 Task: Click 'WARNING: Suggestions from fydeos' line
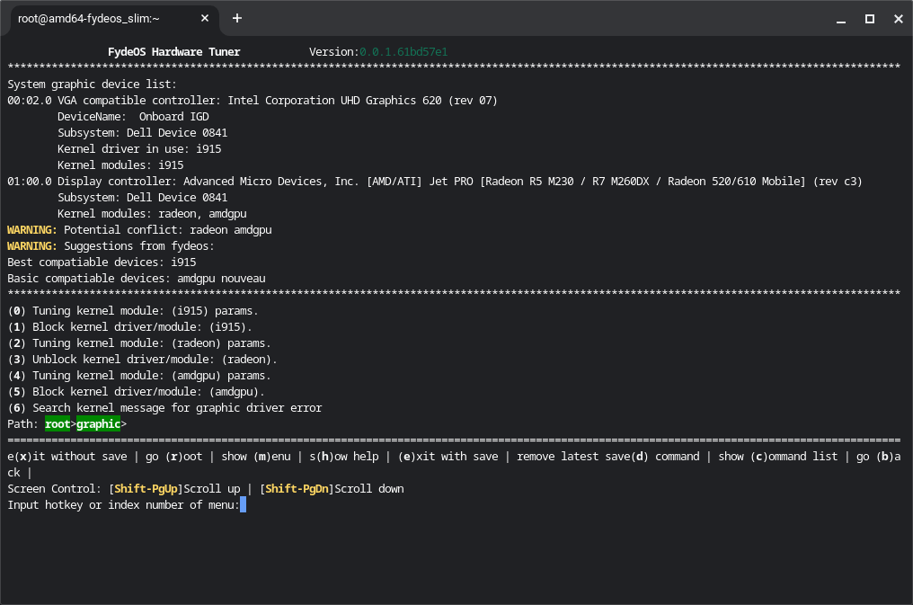pos(111,246)
